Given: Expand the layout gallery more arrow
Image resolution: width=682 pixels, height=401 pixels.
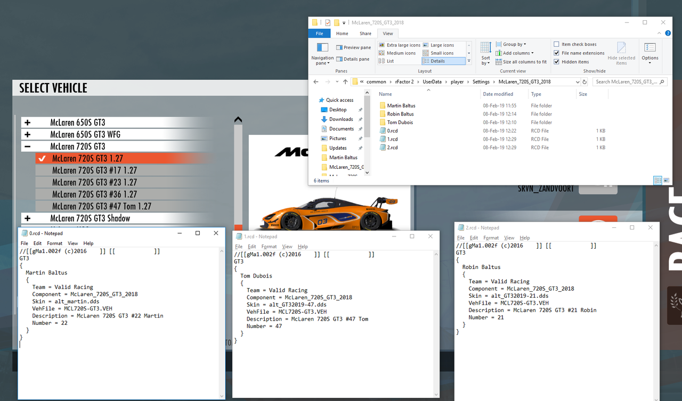Looking at the screenshot, I should 469,61.
